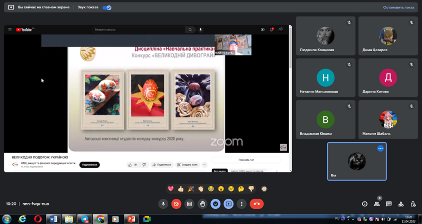Open the Activities panel
422x224 pixels.
[x=401, y=204]
